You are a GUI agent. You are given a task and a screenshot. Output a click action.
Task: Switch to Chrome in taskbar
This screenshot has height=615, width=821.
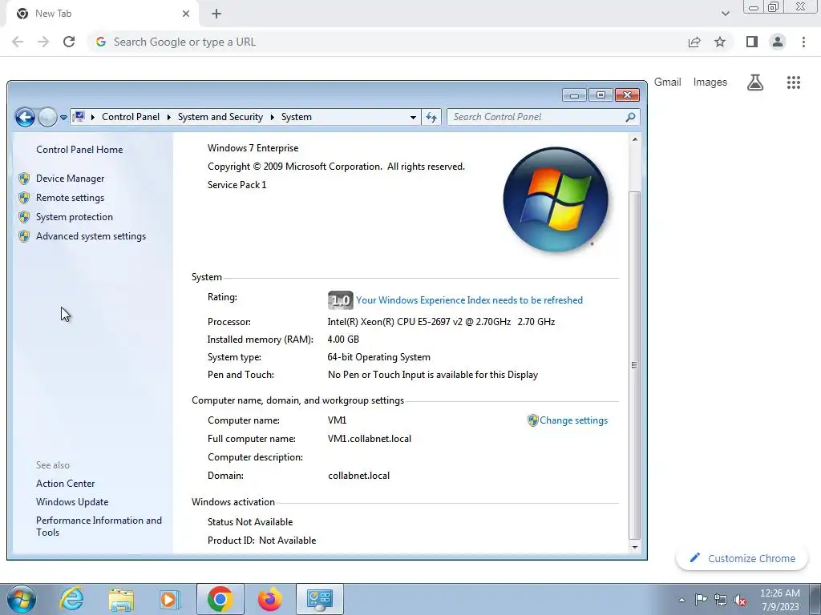coord(220,599)
